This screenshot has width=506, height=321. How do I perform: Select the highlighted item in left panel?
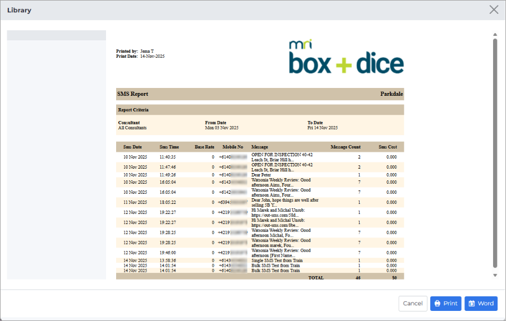click(57, 35)
